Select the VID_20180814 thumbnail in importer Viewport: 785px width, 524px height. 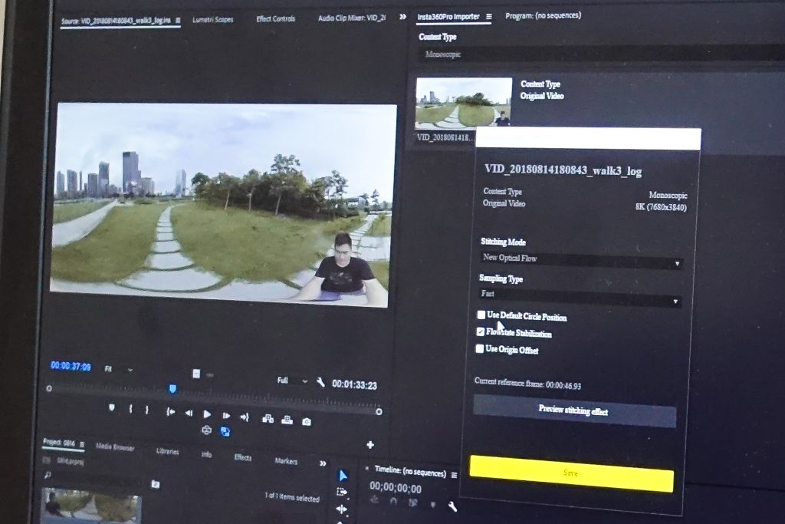[x=464, y=102]
